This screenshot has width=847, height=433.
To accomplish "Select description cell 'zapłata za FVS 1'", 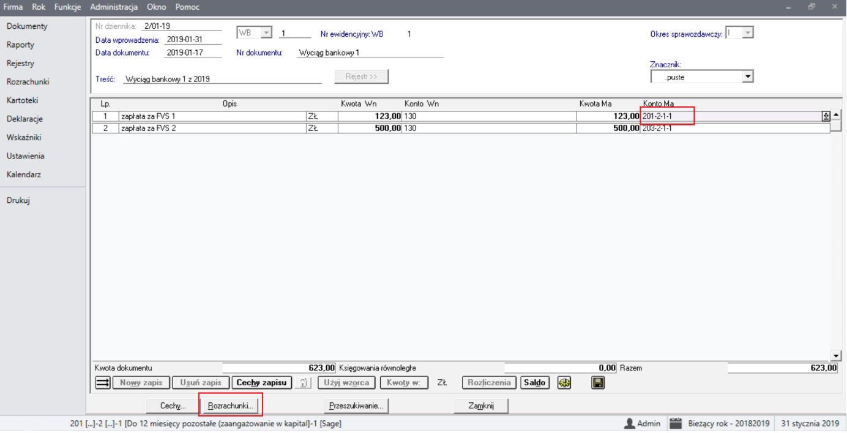I will (212, 116).
